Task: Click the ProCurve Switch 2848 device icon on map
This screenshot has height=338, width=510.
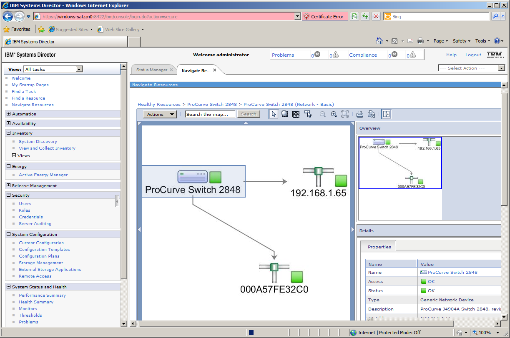Action: pyautogui.click(x=192, y=177)
